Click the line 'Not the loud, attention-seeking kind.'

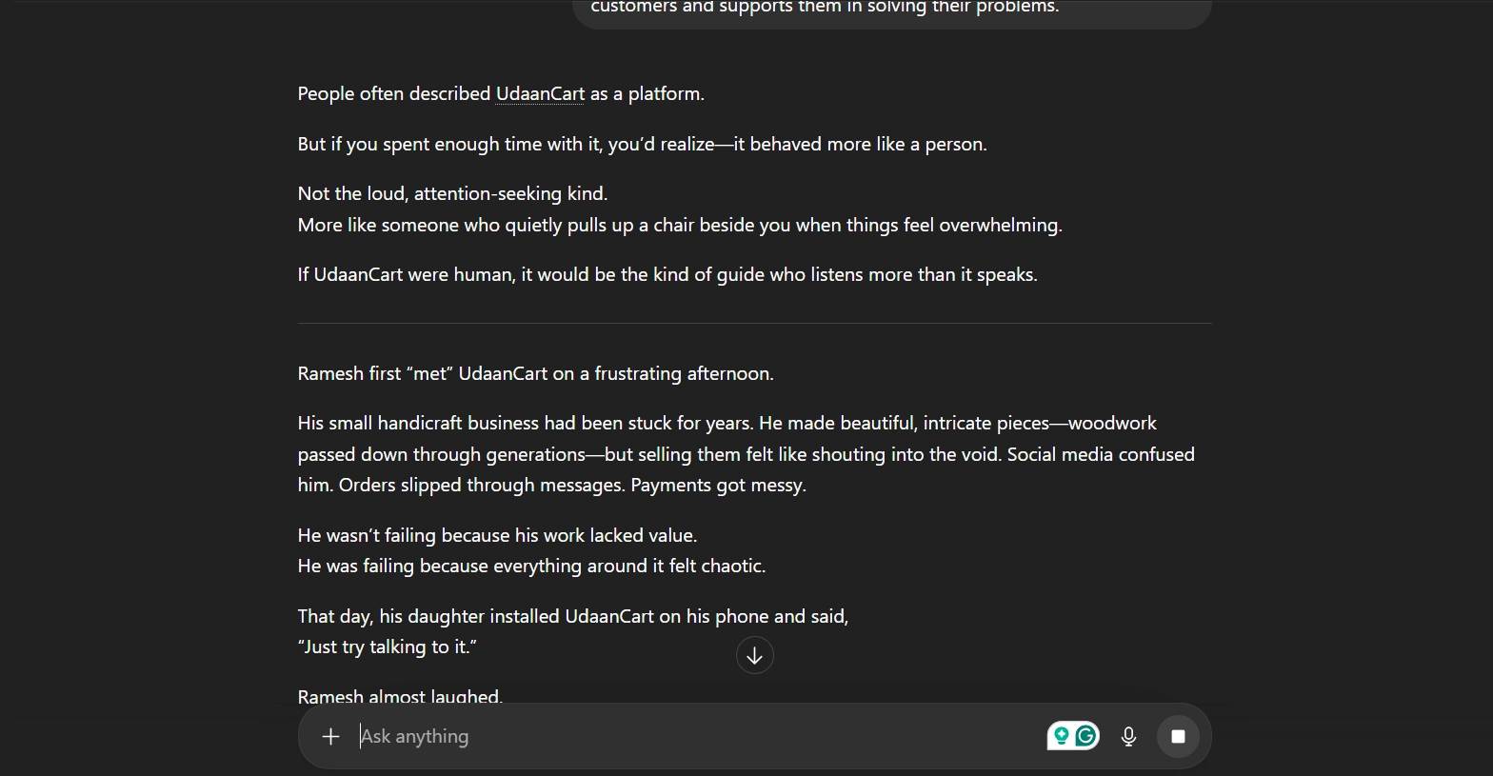[452, 193]
